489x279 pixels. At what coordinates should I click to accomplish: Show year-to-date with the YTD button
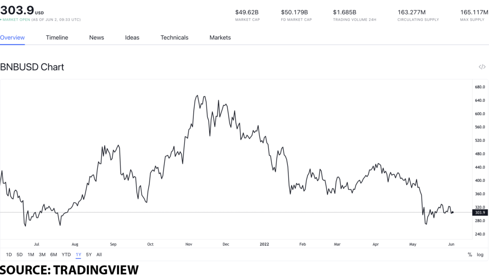click(x=66, y=254)
